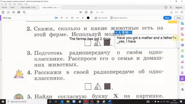Screen dimensions: 185x104
Task: Open Word from the taskbar
Action: click(x=110, y=101)
